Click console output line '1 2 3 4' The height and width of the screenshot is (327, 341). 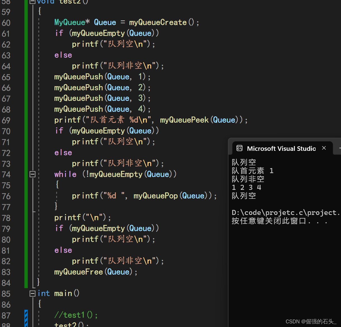pos(247,187)
